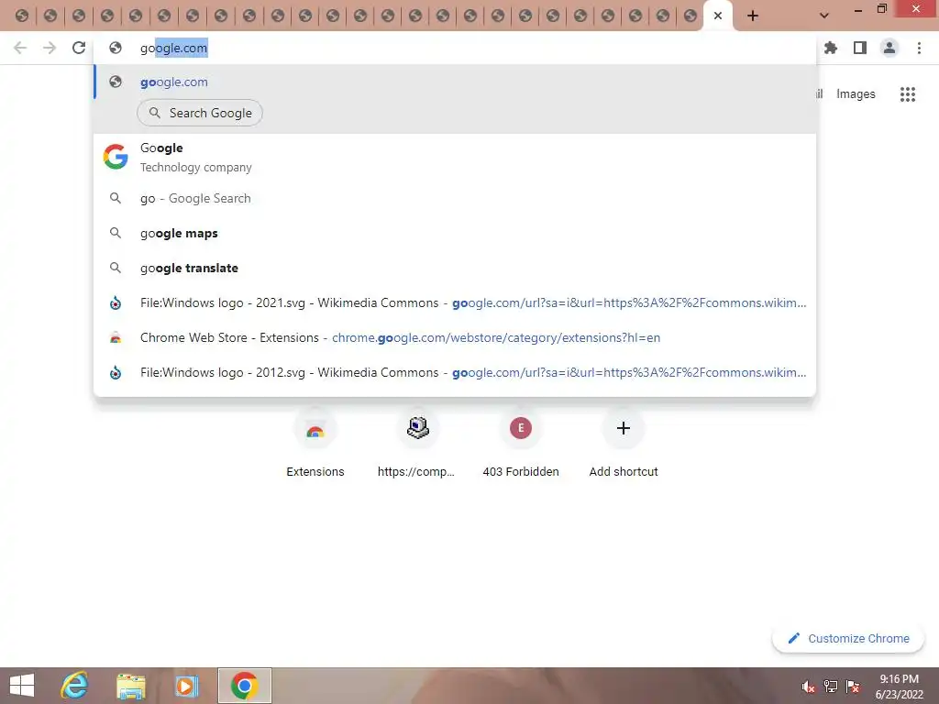Choose Google Technology company suggestion
This screenshot has width=939, height=704.
point(455,158)
